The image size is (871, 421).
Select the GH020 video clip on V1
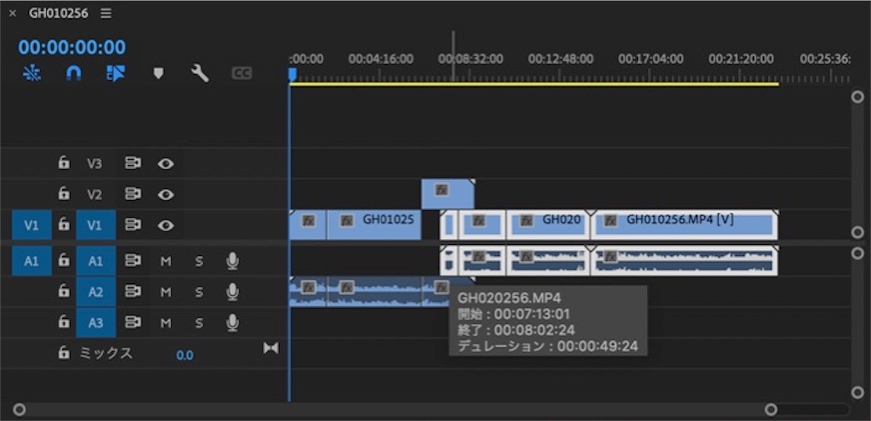click(x=548, y=225)
